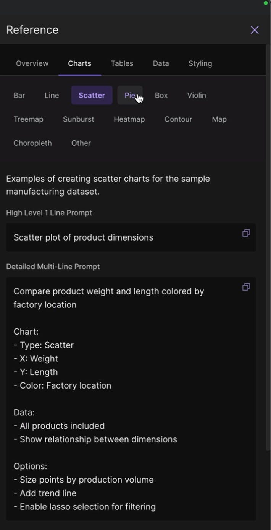The height and width of the screenshot is (530, 271).
Task: Switch to the Styling tab
Action: click(200, 63)
